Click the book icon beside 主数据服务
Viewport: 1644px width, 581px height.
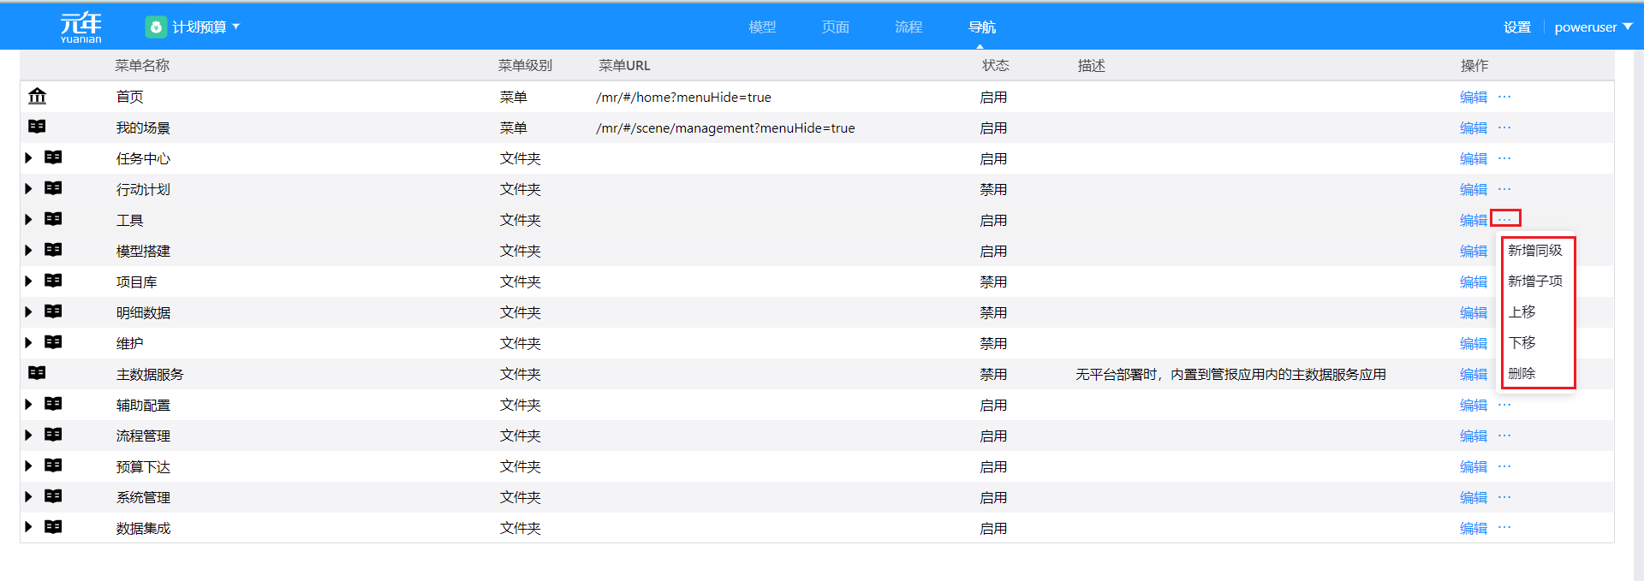click(37, 373)
